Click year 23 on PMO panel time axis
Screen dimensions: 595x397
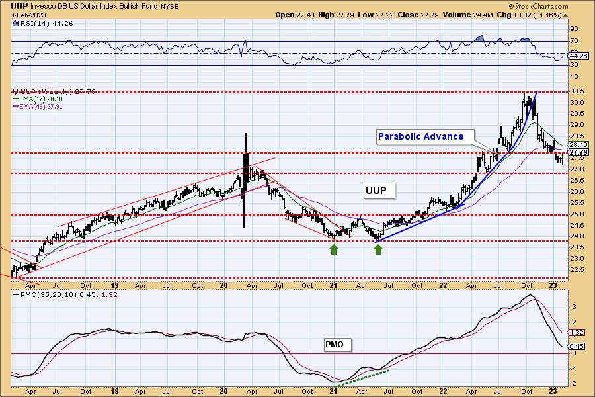(x=553, y=391)
